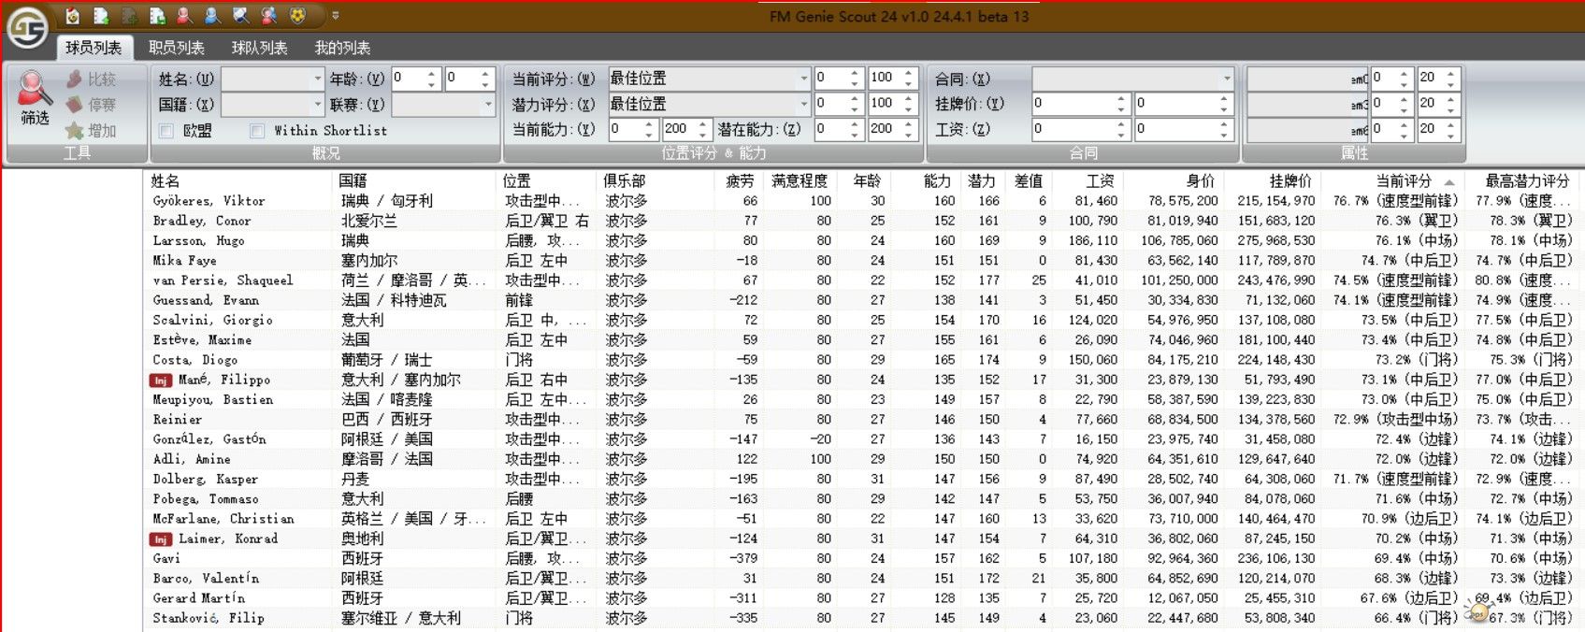
Task: Click the shield club search icon in the title bar
Action: click(241, 16)
